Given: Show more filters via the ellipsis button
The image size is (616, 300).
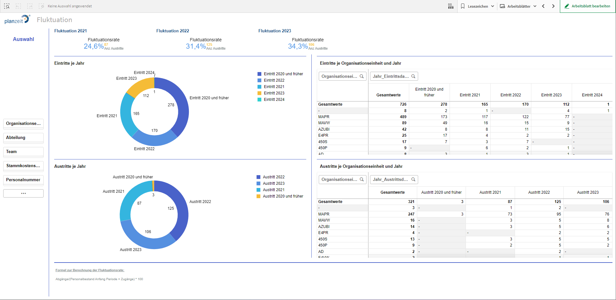Looking at the screenshot, I should (23, 193).
